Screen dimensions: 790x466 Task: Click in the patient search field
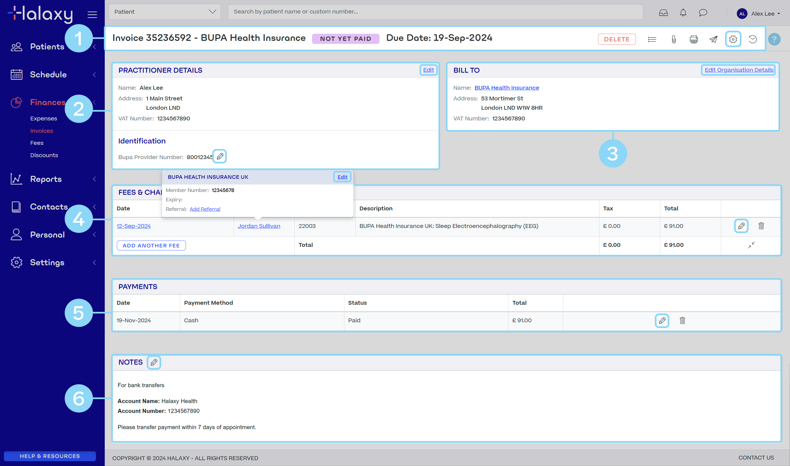point(435,12)
